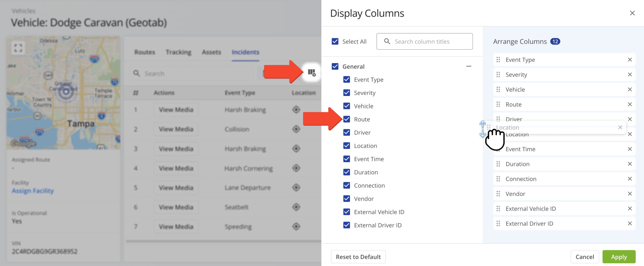Image resolution: width=644 pixels, height=266 pixels.
Task: Click the Cancel button
Action: point(585,257)
